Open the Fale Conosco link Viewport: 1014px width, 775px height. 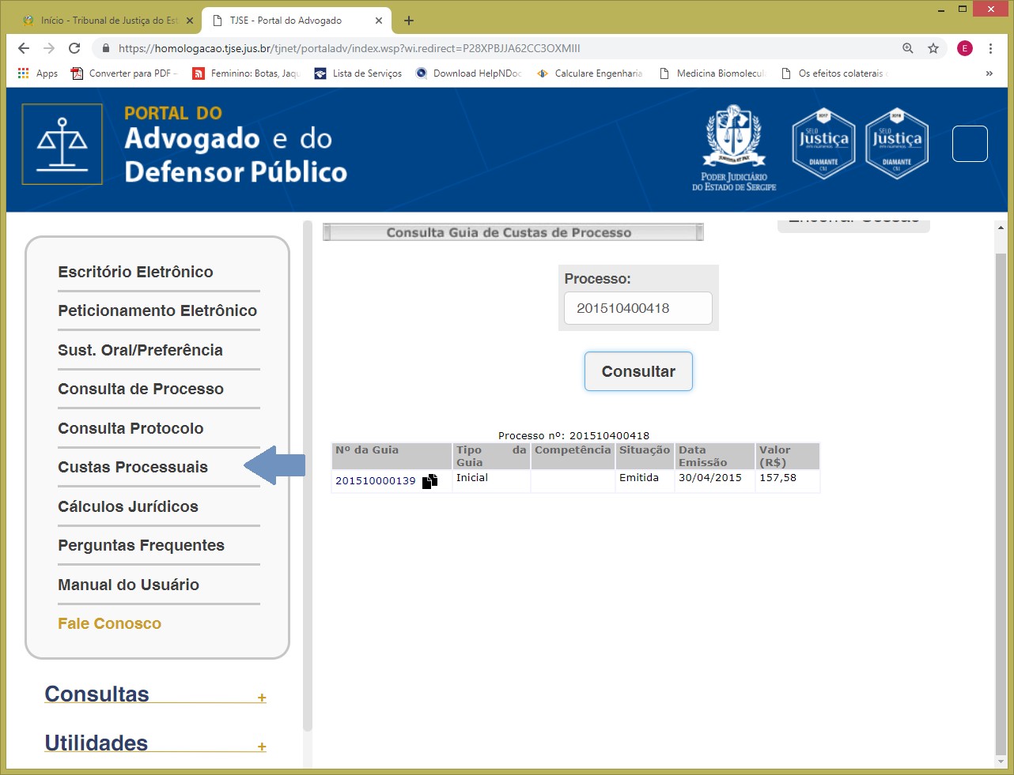109,623
